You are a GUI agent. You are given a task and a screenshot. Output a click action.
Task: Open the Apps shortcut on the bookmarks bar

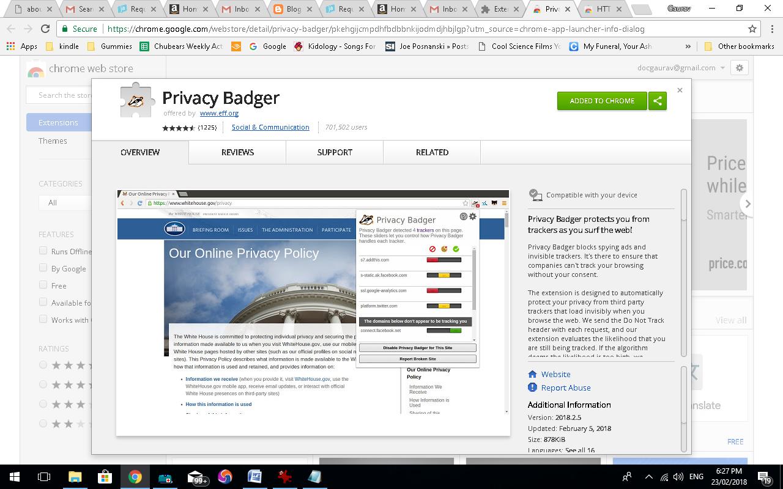pos(24,46)
